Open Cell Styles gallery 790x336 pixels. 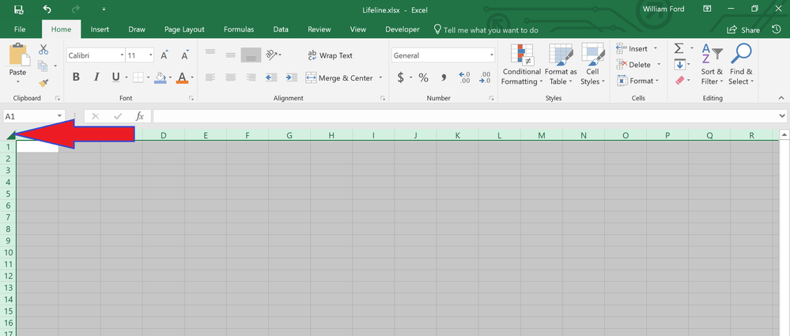pyautogui.click(x=592, y=65)
